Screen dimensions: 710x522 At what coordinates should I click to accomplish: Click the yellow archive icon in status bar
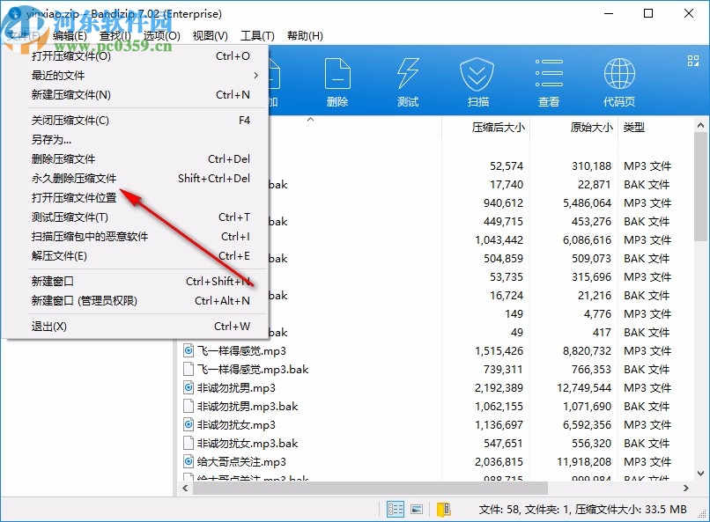pyautogui.click(x=443, y=509)
